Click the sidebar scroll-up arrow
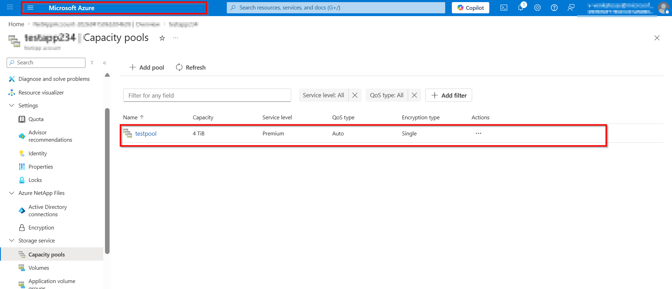Screen dimensions: 672x289 pyautogui.click(x=107, y=75)
